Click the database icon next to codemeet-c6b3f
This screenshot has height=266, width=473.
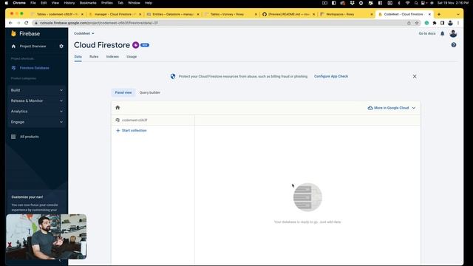coord(118,120)
